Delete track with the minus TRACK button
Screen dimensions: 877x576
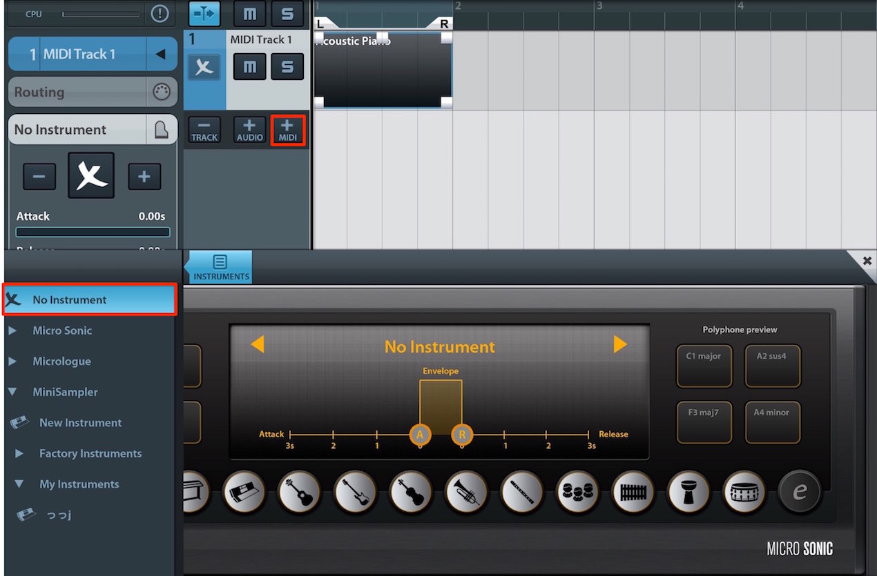(x=204, y=130)
